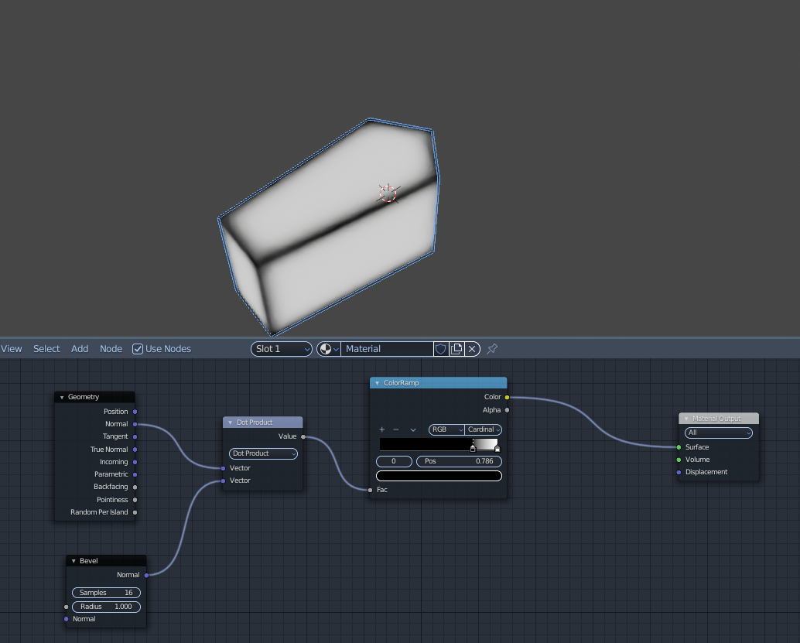Image resolution: width=800 pixels, height=643 pixels.
Task: Click the Incoming output socket
Action: click(135, 462)
